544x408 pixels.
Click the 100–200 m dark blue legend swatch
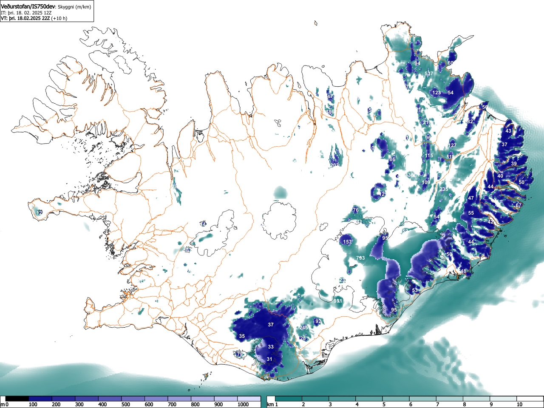click(x=40, y=399)
